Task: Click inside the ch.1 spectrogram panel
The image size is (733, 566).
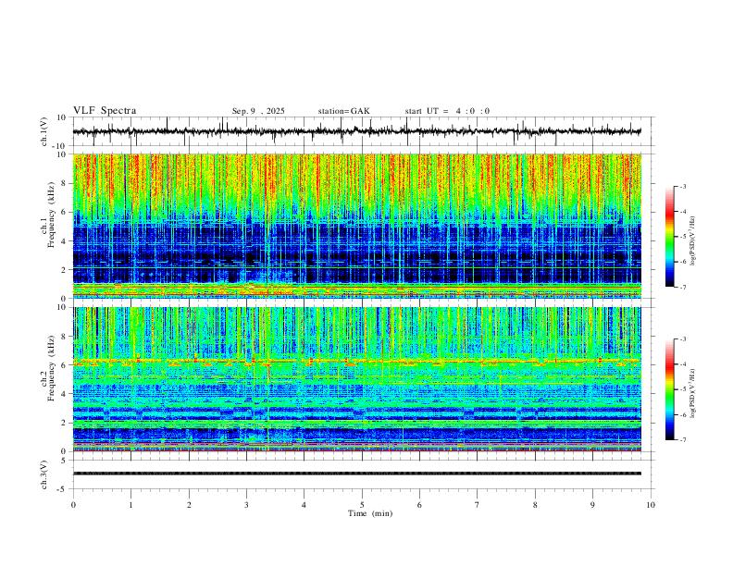Action: (357, 226)
